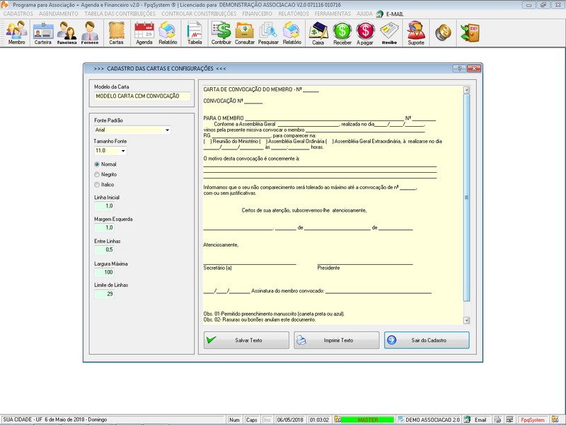Click the 'CARTA DE CONVOCAÇÃO DO MEMBRO' heading line
Image resolution: width=566 pixels, height=425 pixels.
(x=261, y=89)
